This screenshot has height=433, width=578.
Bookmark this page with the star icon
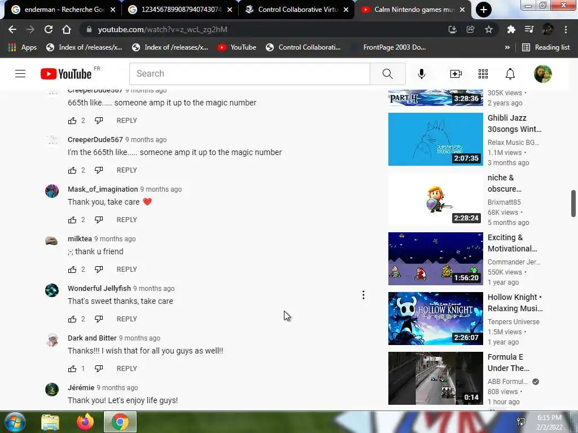pyautogui.click(x=488, y=29)
